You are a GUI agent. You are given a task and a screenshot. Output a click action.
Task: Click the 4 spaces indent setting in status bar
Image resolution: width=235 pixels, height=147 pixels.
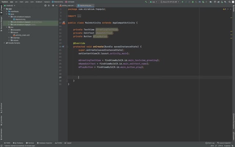click(x=227, y=146)
